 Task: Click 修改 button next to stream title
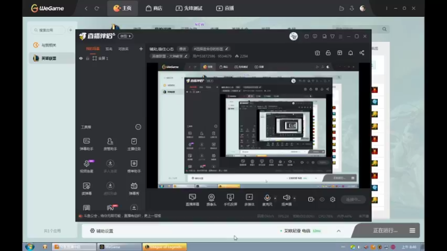pos(183,49)
